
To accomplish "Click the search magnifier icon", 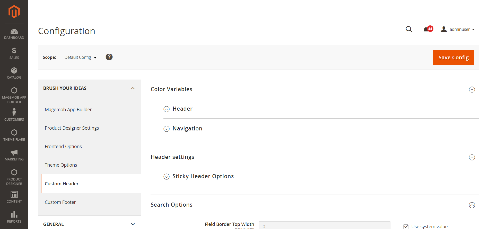I will 409,29.
